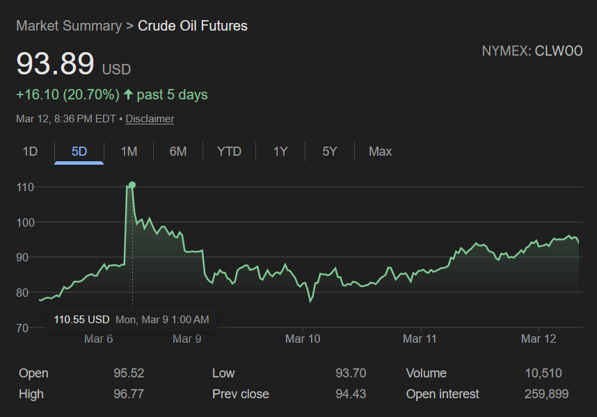Click the Prev close label
The image size is (597, 417).
[241, 394]
